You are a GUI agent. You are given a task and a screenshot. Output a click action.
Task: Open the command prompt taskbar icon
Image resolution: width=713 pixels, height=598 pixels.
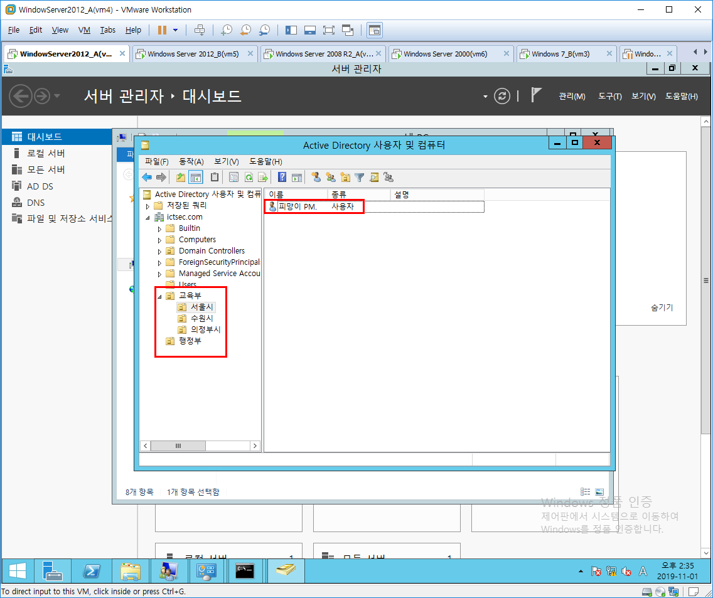click(x=245, y=570)
